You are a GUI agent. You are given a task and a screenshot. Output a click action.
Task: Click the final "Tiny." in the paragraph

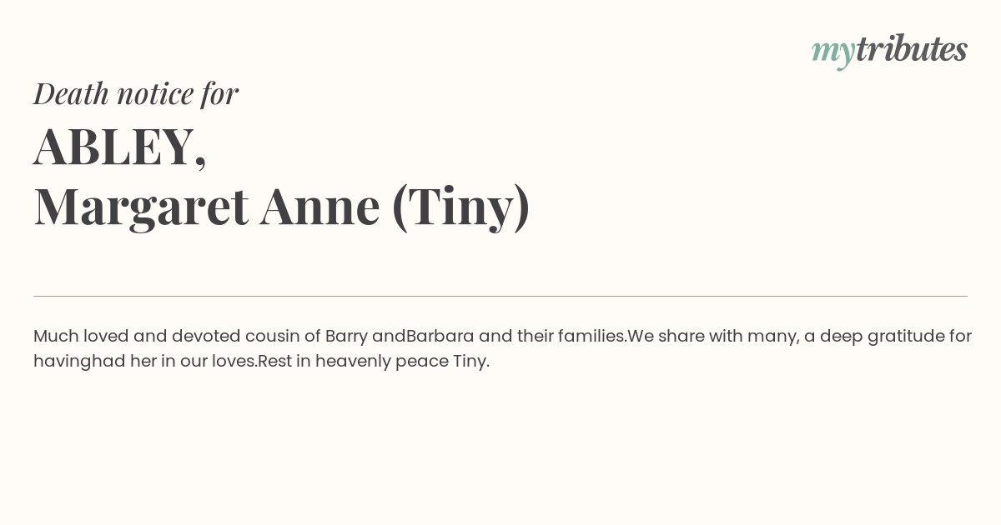click(471, 362)
